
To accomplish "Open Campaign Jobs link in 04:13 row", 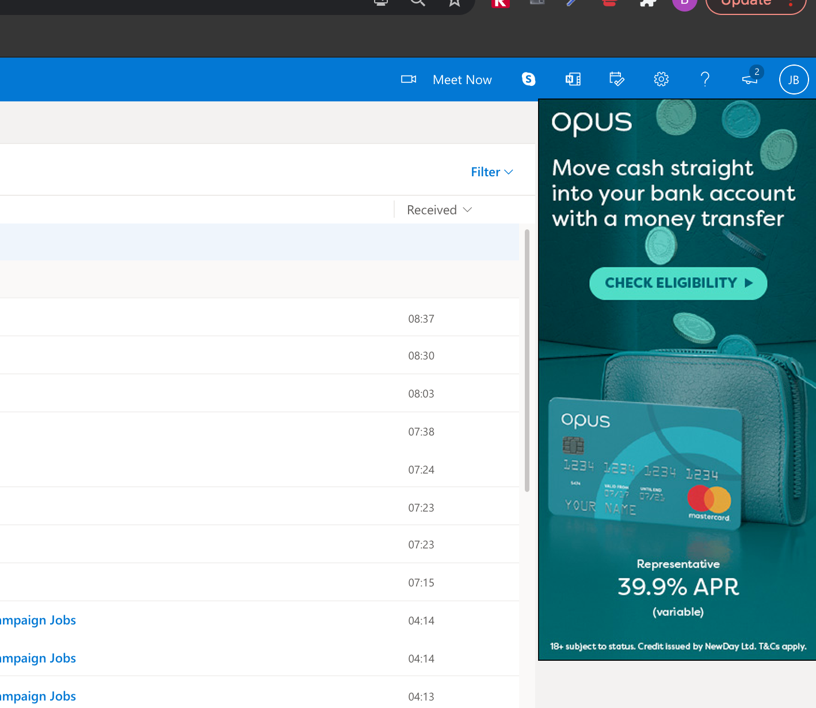I will [38, 696].
